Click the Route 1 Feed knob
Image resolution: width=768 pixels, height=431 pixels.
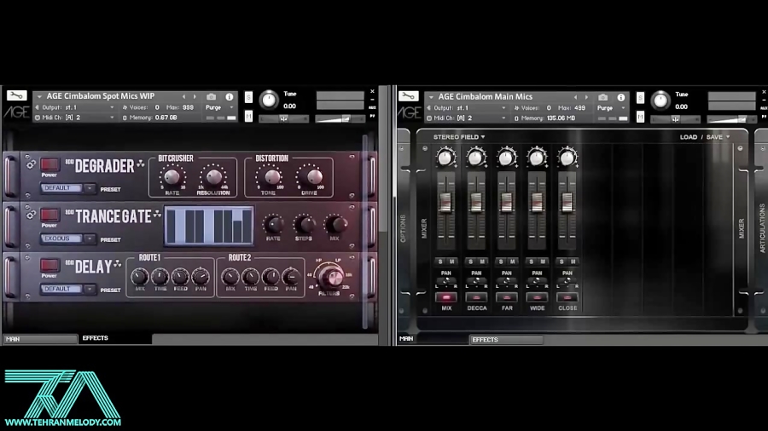(x=180, y=277)
